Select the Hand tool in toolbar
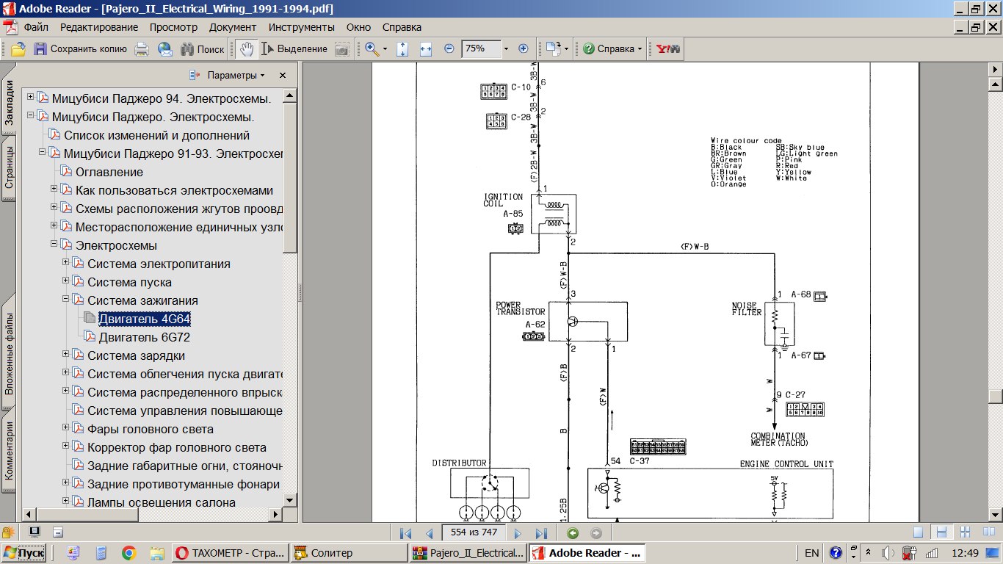The image size is (1003, 564). click(x=247, y=49)
